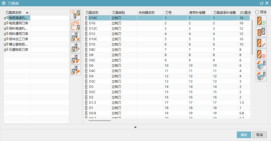The height and width of the screenshot is (141, 271).
Task: Select the 石墨电极刀库 library
Action: click(17, 50)
